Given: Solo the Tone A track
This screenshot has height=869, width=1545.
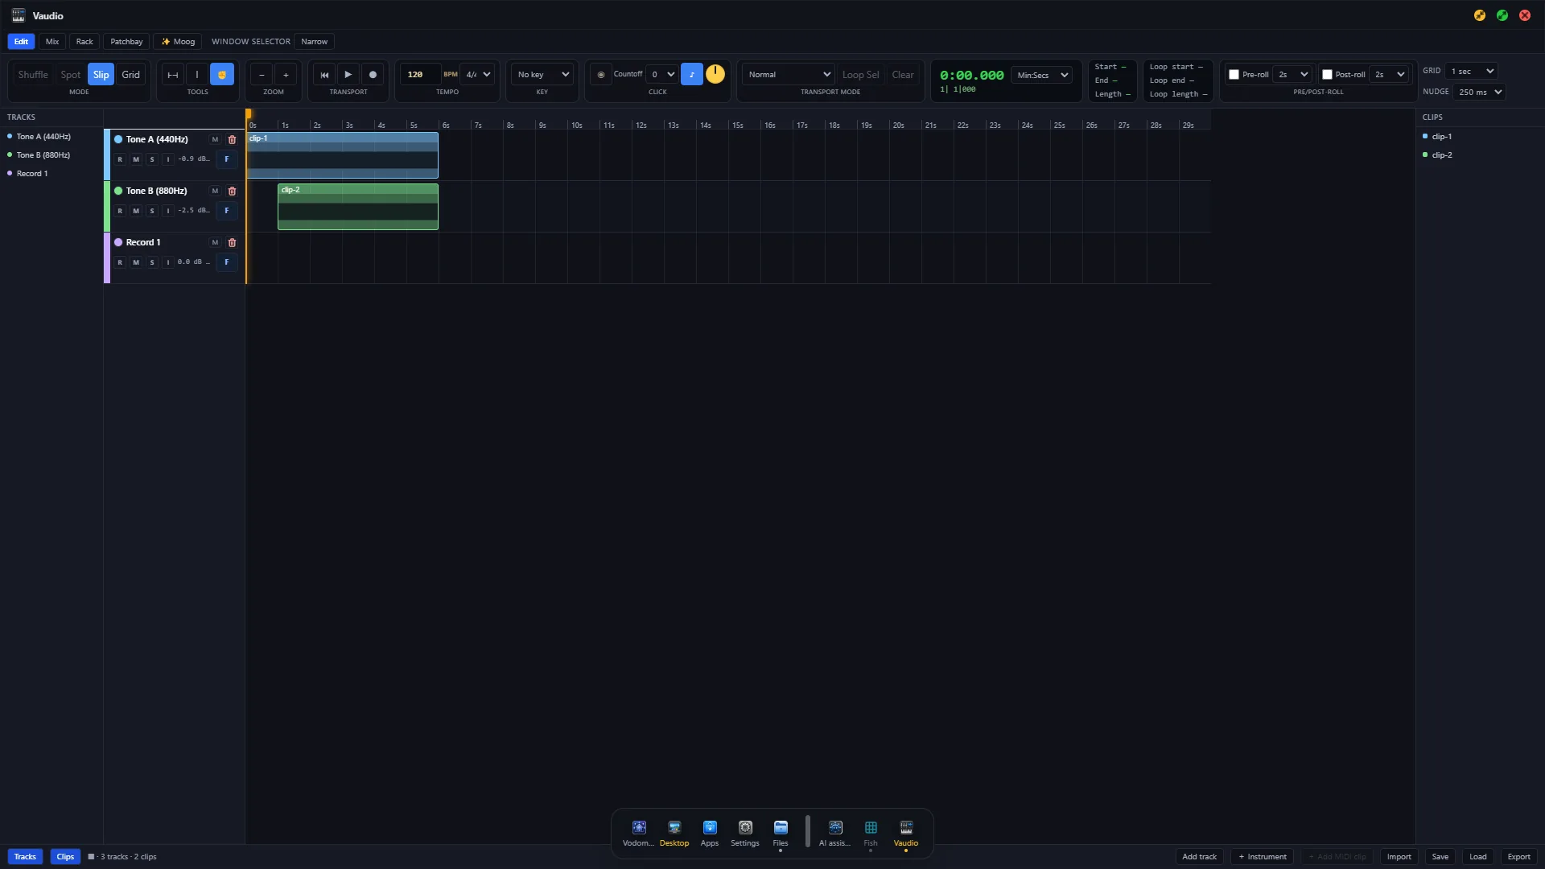Looking at the screenshot, I should [152, 159].
